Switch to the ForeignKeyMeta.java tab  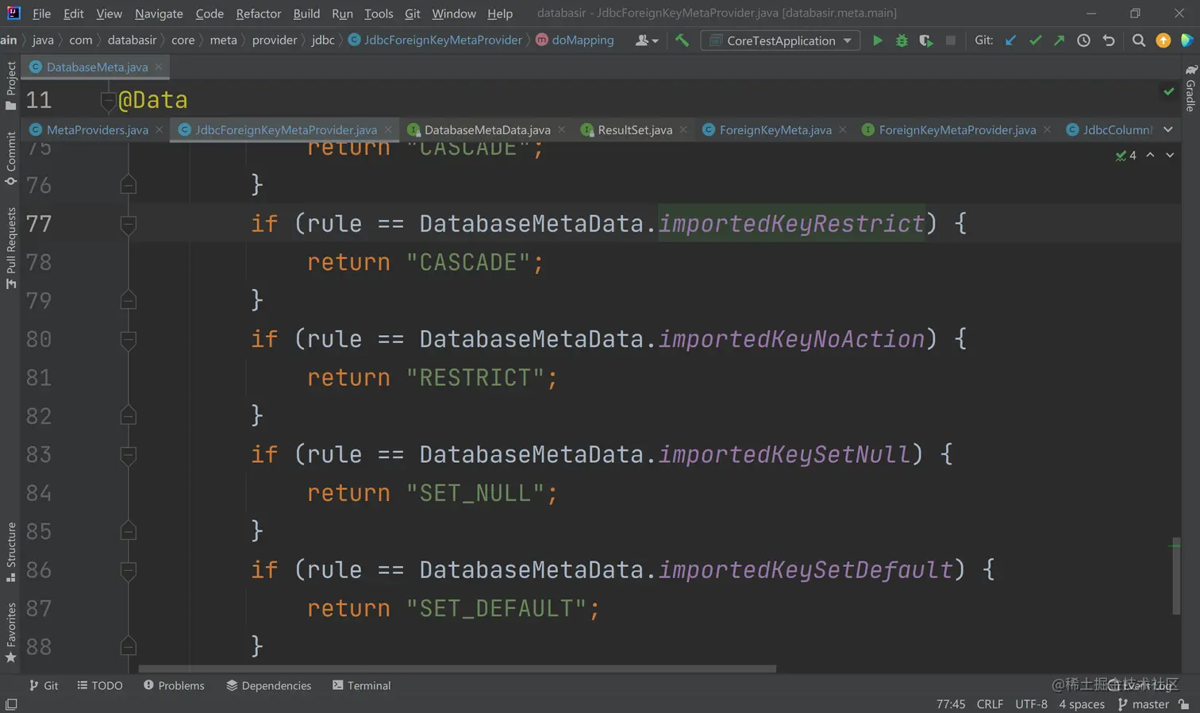(775, 129)
